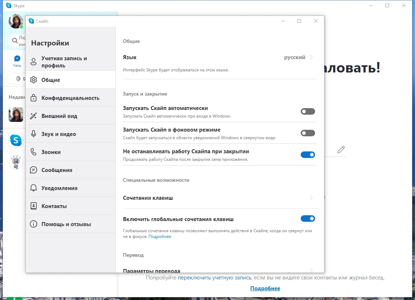This screenshot has width=415, height=300.
Task: Click the contacts card icon for Контакты
Action: tap(33, 206)
